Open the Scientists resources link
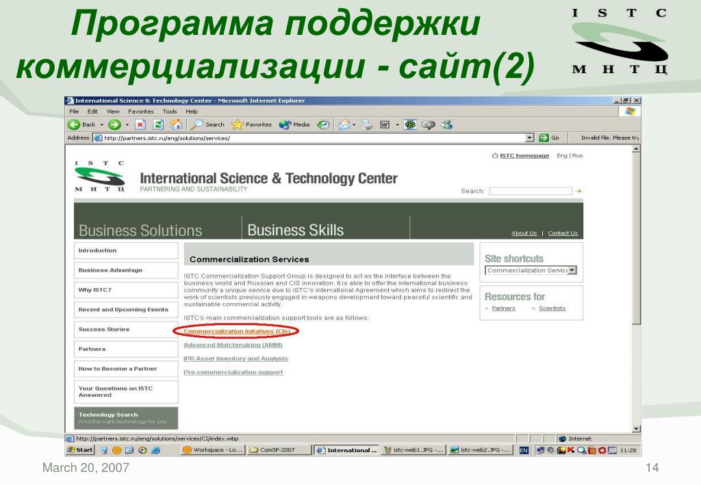 pos(552,308)
